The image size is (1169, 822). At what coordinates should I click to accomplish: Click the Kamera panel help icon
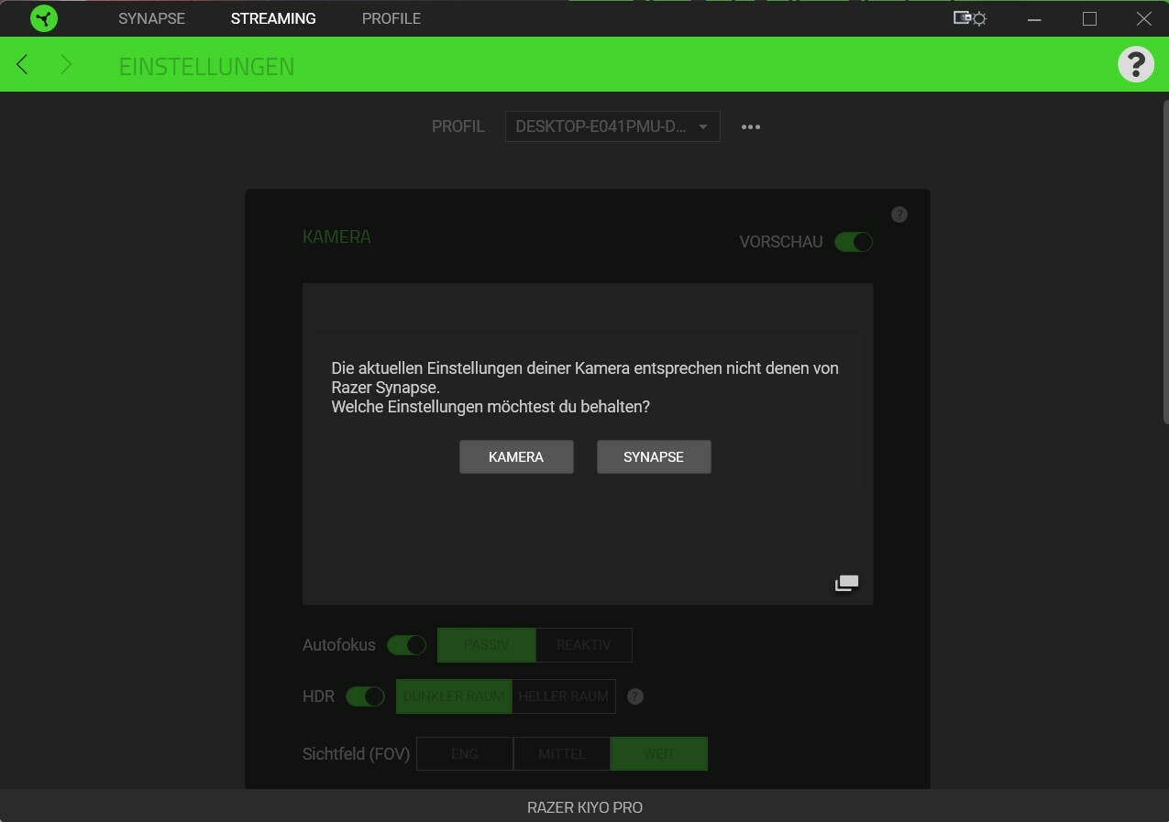899,214
